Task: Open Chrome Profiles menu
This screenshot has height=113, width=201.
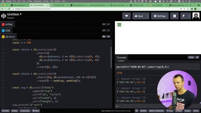Action: coord(46,1)
